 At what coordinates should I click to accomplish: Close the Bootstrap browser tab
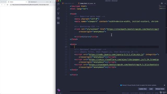pos(47,2)
